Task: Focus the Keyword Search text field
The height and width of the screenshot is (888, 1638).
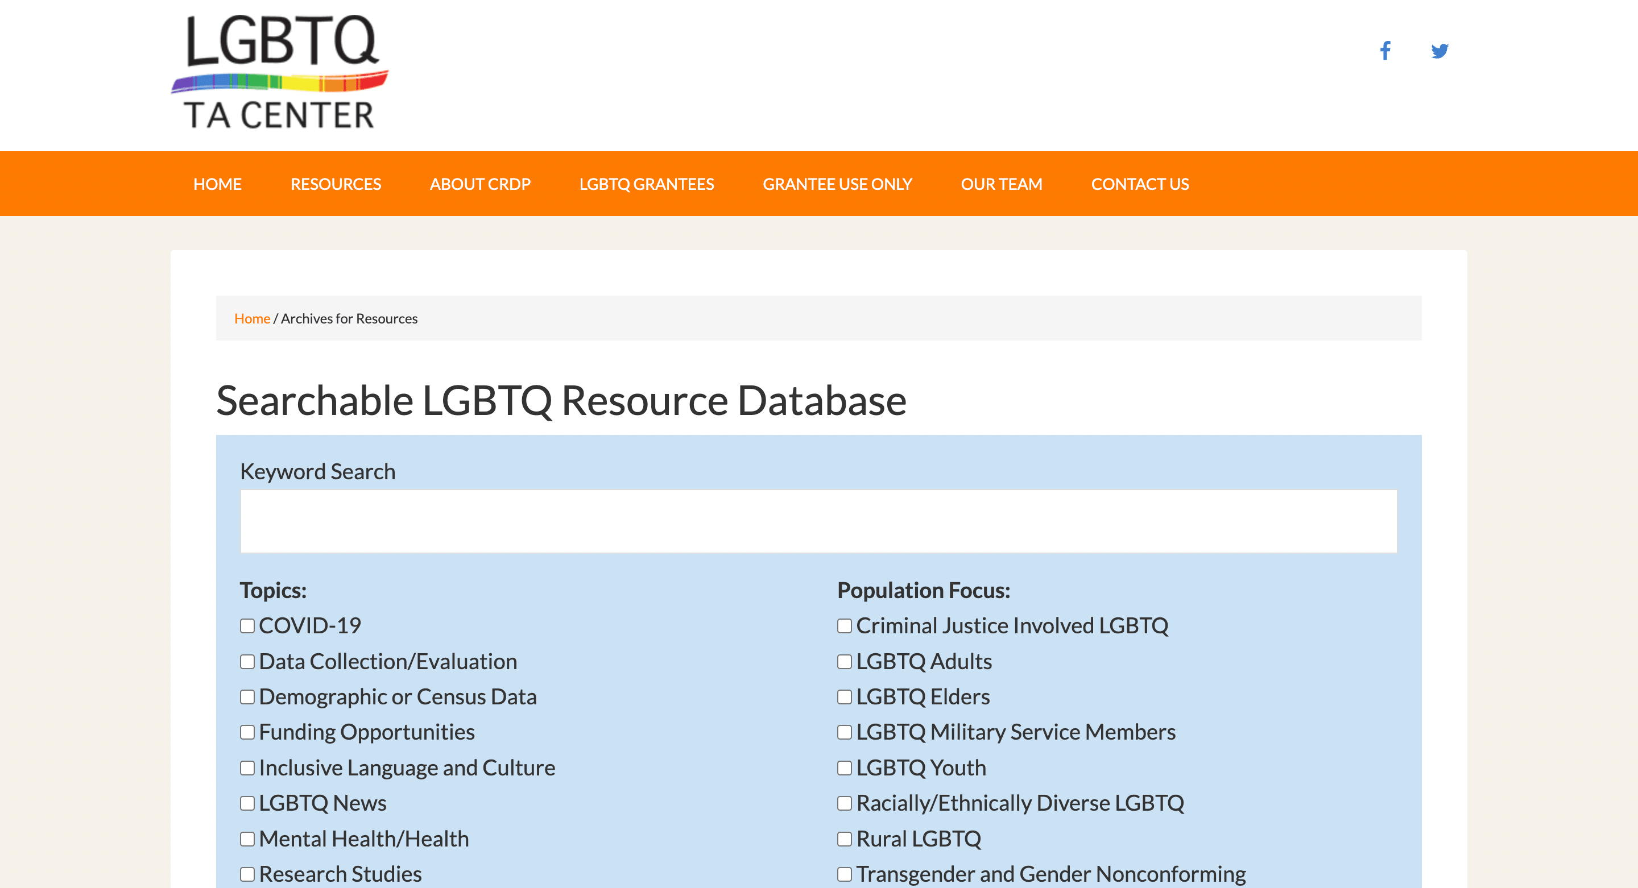Action: pyautogui.click(x=818, y=521)
